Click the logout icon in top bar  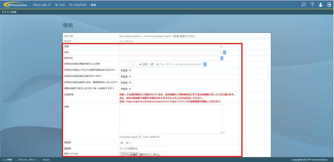click(x=329, y=5)
